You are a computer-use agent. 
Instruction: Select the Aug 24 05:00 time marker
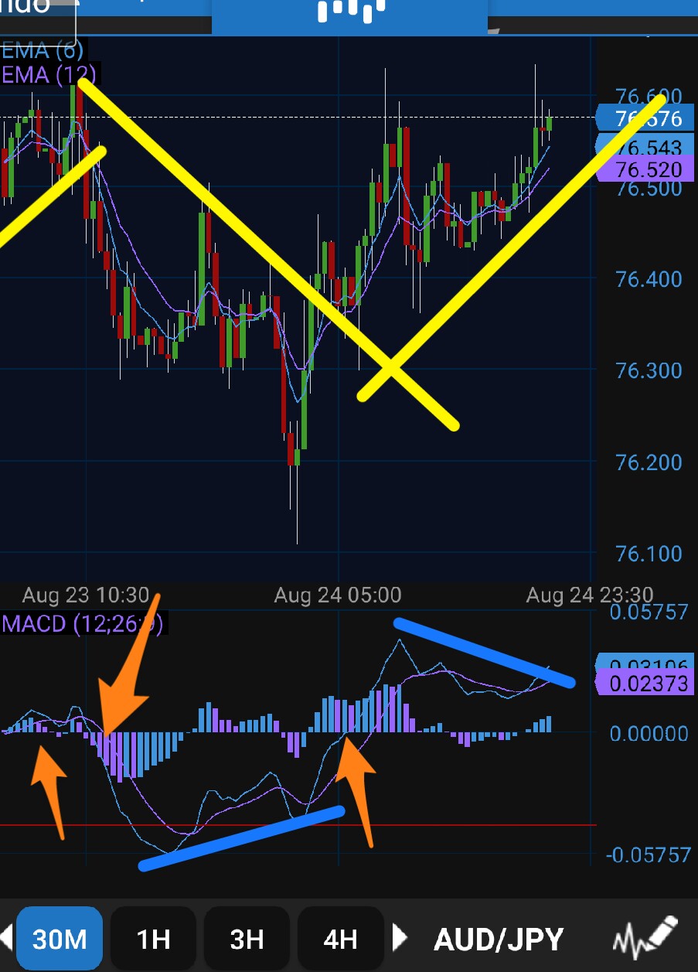click(338, 595)
